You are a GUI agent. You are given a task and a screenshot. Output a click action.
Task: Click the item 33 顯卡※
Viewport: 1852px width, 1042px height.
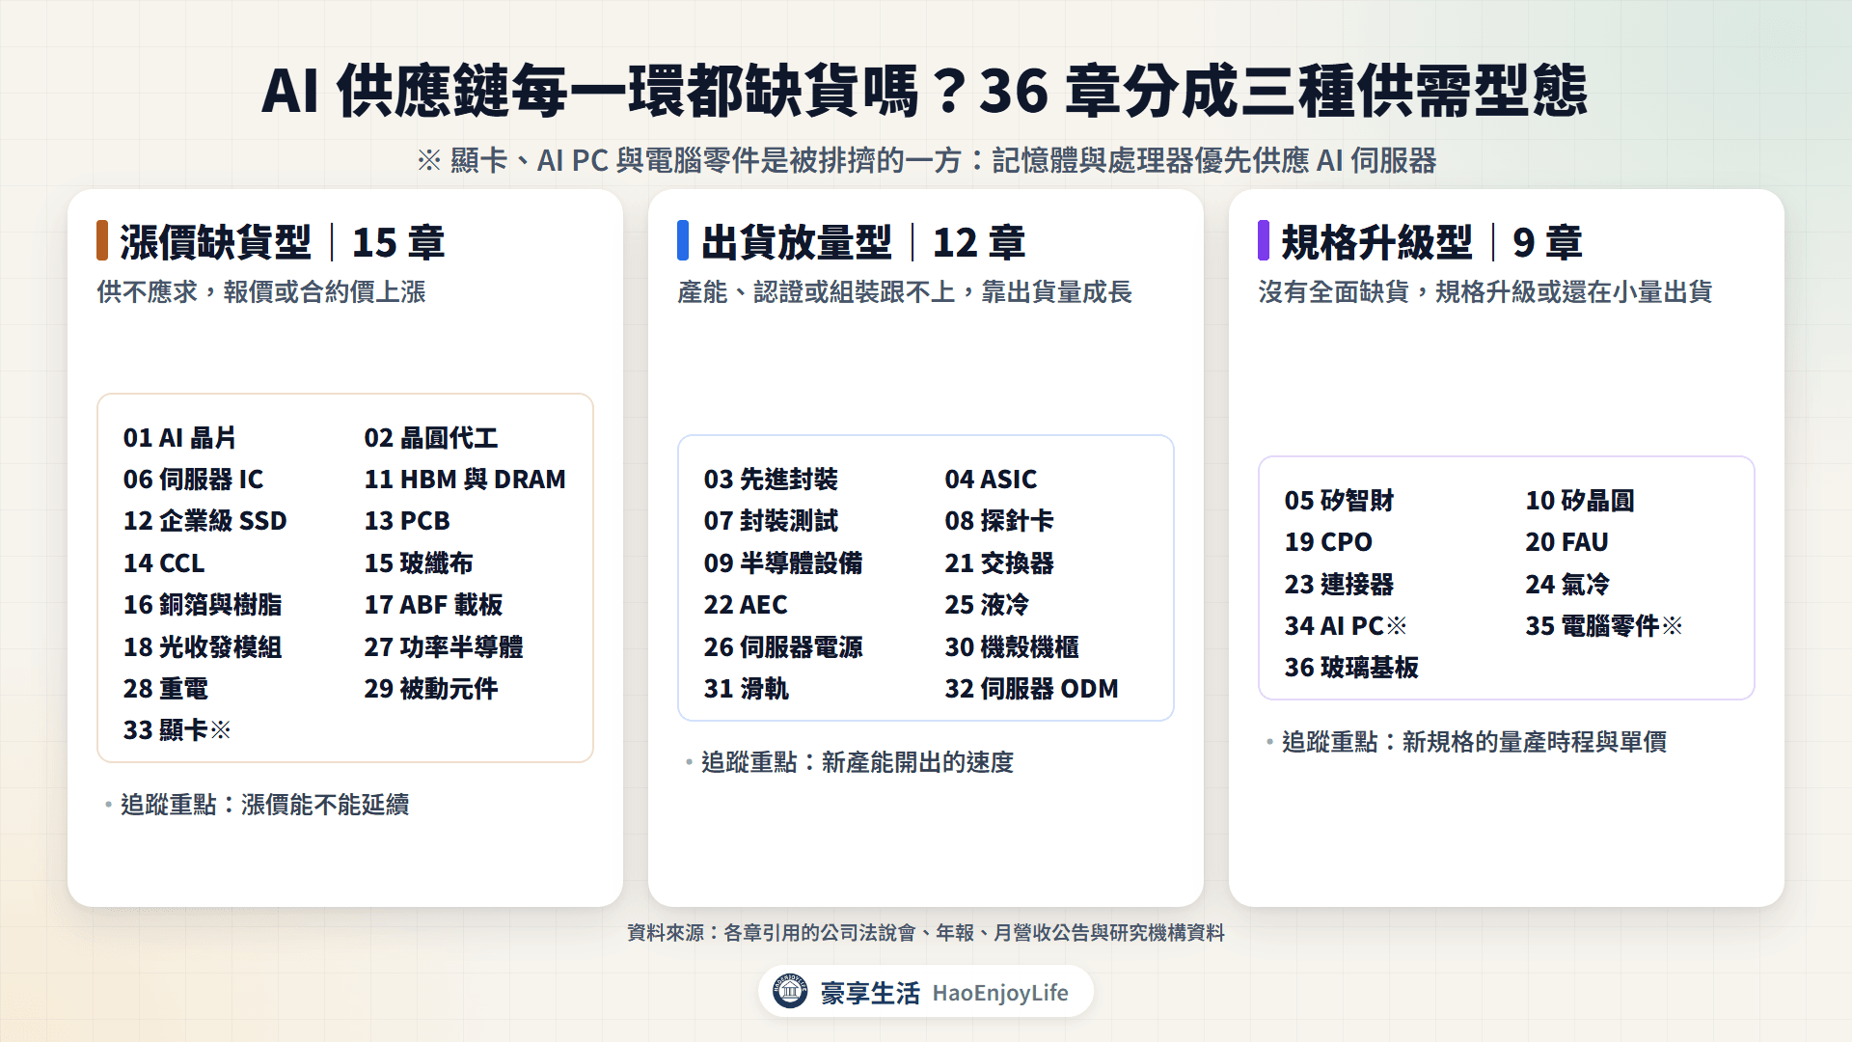pos(177,730)
